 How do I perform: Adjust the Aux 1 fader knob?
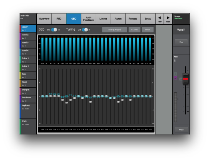(x=186, y=79)
